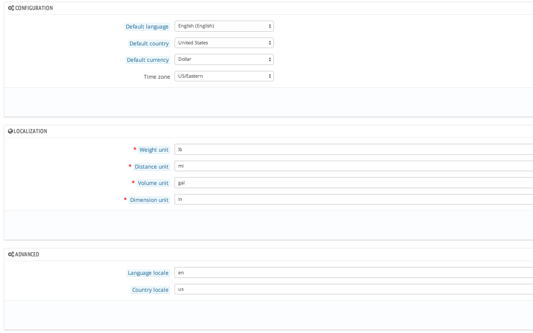Open the Default country dropdown
Screen dimensions: 533x333
pyautogui.click(x=224, y=43)
